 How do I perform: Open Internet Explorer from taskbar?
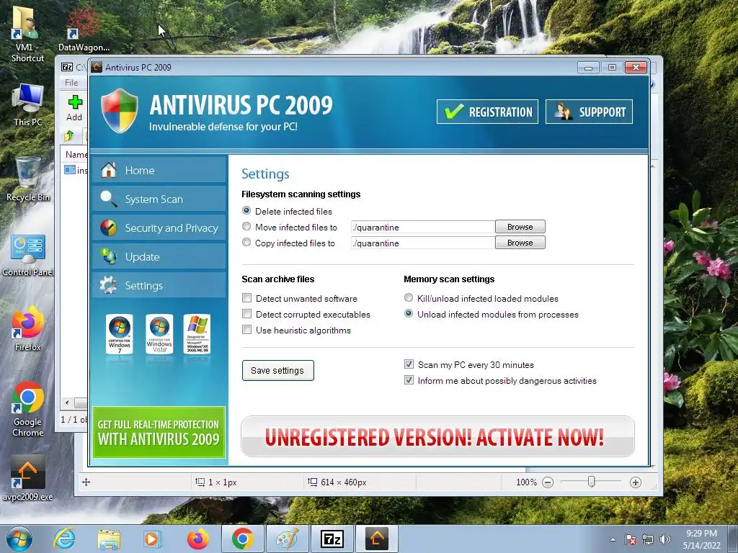64,539
